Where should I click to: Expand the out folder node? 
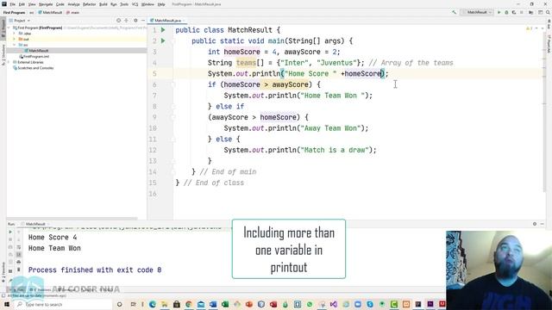point(15,39)
